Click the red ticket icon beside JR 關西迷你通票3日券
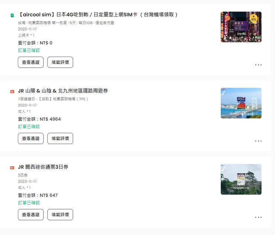The height and width of the screenshot is (235, 275). click(x=12, y=168)
